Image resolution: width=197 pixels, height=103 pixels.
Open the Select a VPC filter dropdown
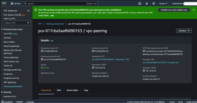17,23
